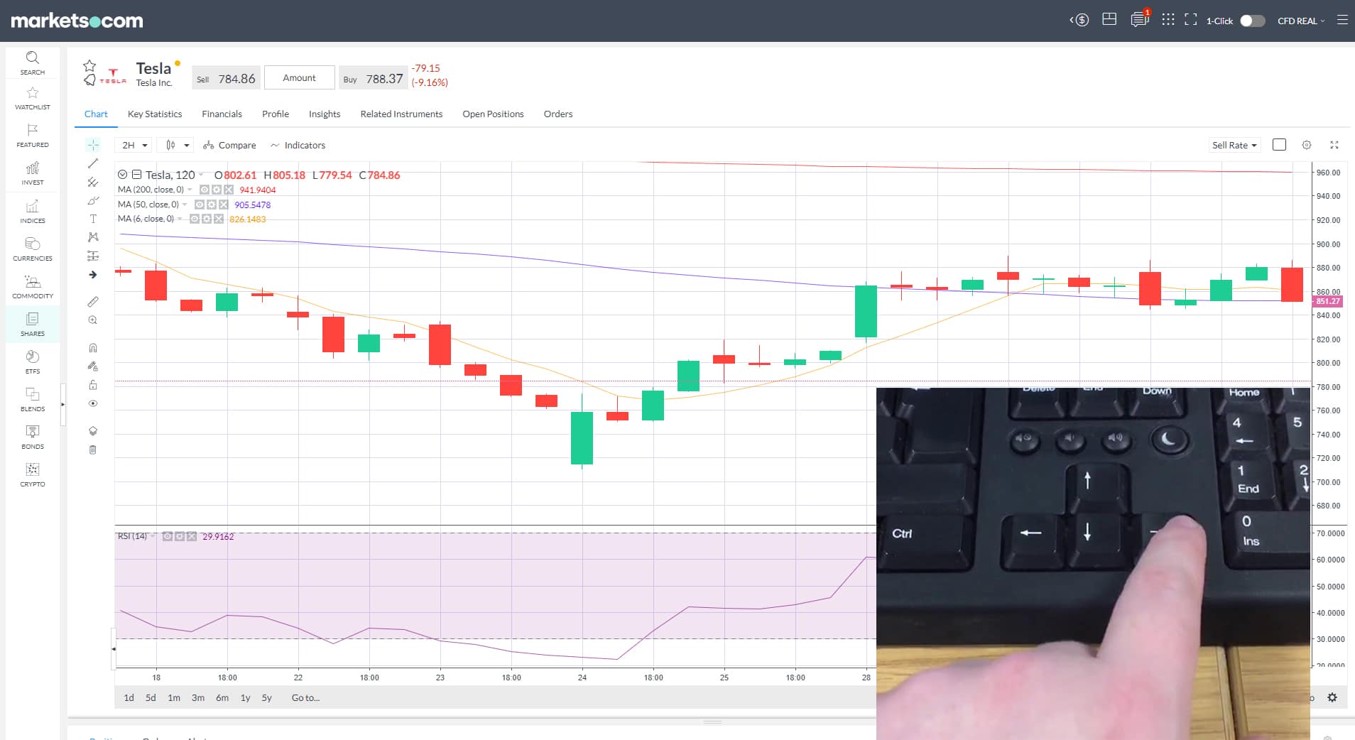1355x740 pixels.
Task: Select the crosshair cursor tool
Action: click(x=93, y=145)
